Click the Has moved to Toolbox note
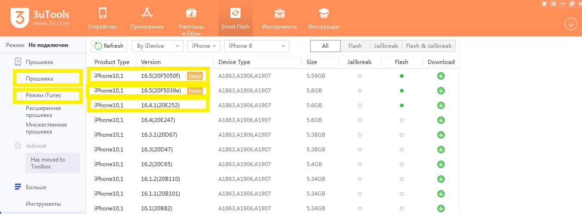582x214 pixels. pos(52,163)
